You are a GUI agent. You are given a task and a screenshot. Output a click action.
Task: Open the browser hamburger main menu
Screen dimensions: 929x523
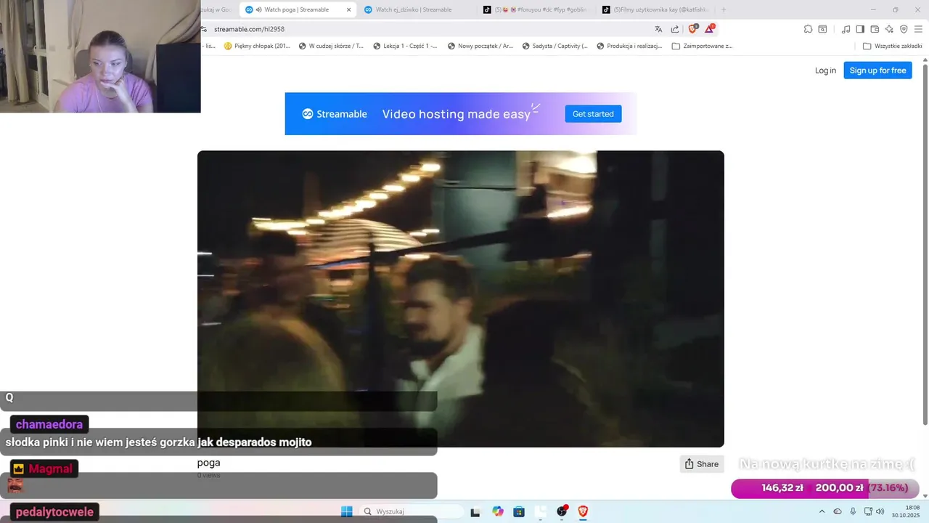click(x=918, y=29)
